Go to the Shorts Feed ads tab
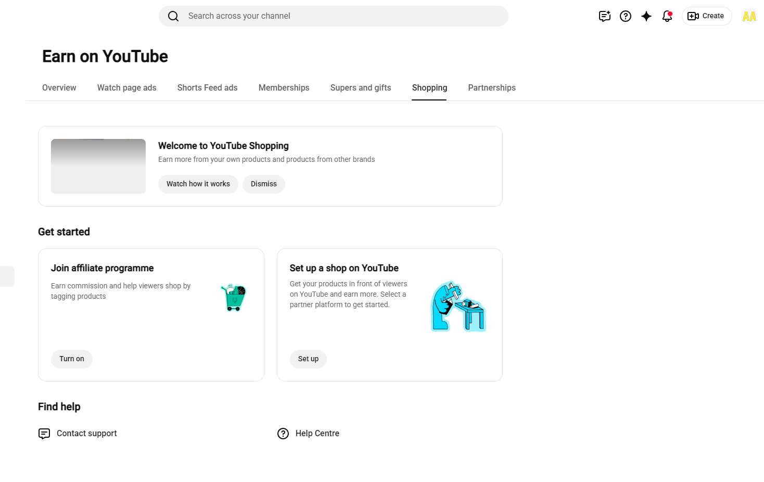Screen dimensions: 764x482 208,88
